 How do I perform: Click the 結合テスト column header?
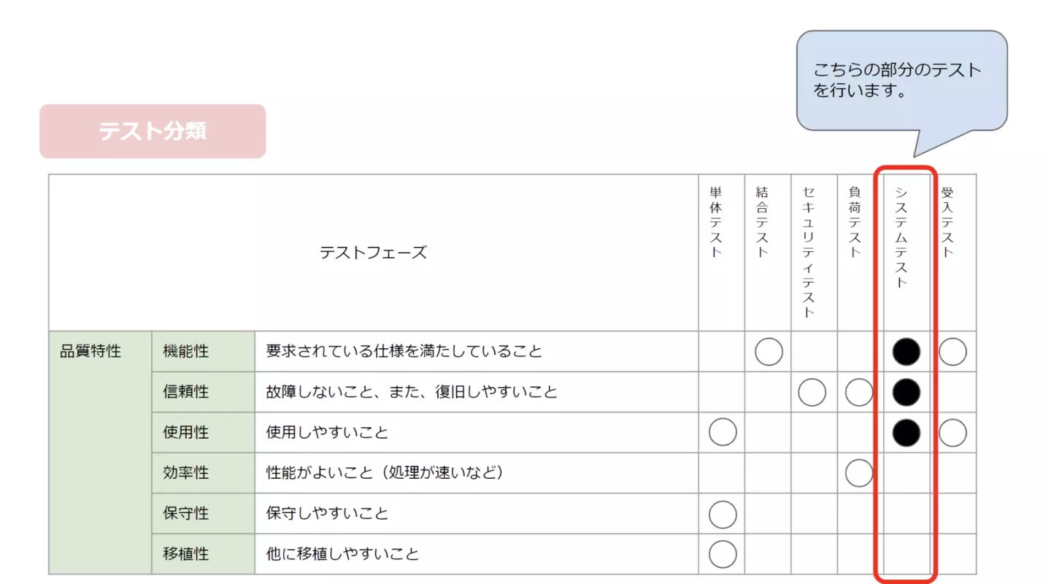point(762,222)
